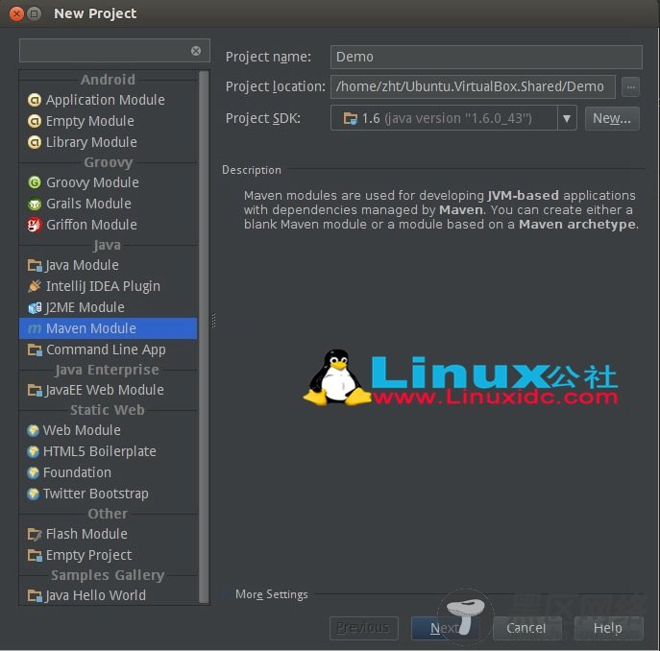The height and width of the screenshot is (651, 660).
Task: Click the SDK folder icon in combo box
Action: [x=350, y=118]
